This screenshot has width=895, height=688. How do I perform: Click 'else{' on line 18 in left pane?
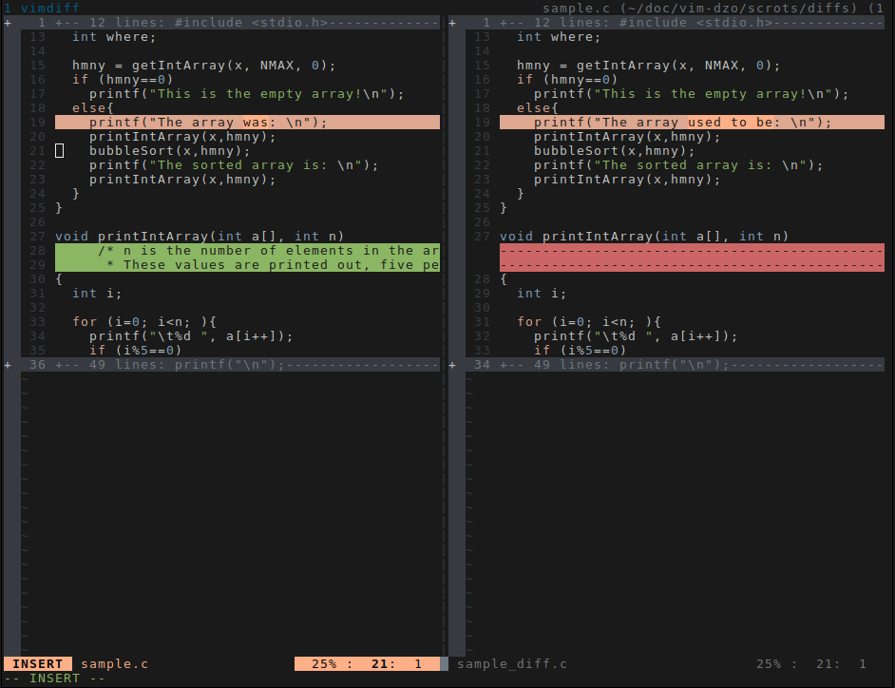[93, 108]
